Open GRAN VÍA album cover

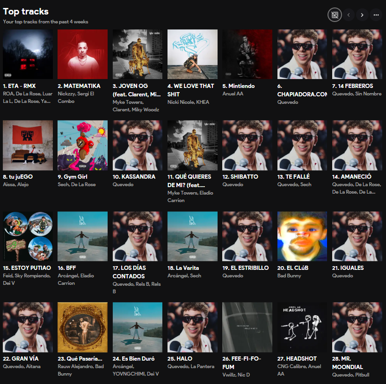tap(28, 327)
